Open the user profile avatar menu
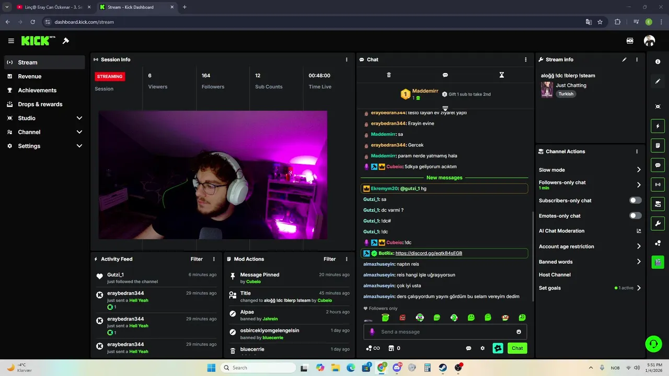 (x=650, y=41)
